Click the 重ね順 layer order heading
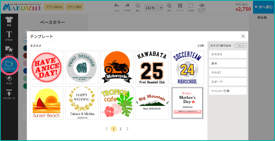Screen dimensions: 275x141 click(x=262, y=18)
